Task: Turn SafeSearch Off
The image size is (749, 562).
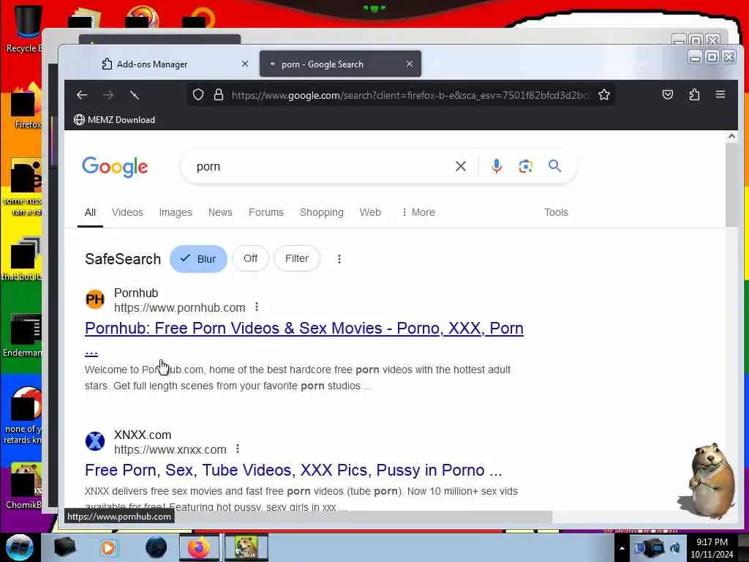Action: [250, 258]
